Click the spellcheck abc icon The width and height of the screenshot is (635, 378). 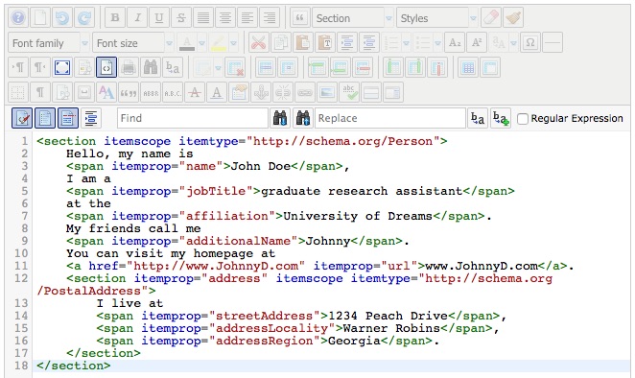349,93
